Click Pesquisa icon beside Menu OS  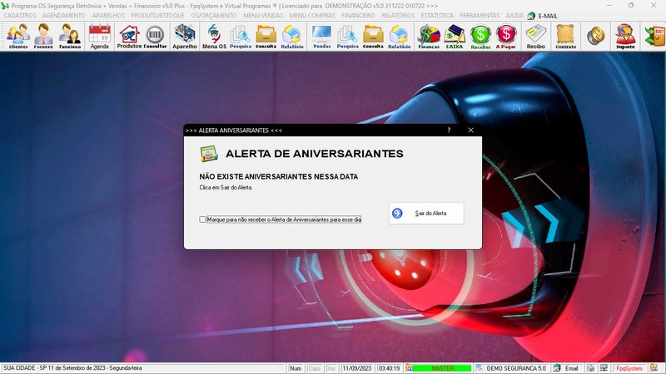click(x=241, y=37)
